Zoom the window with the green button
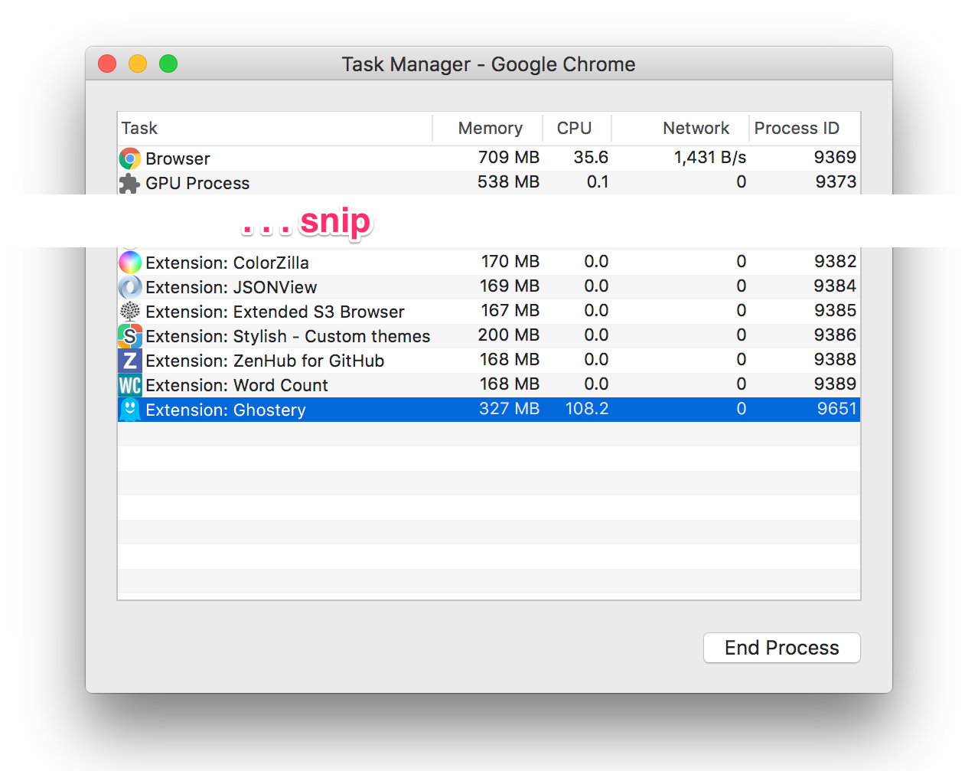 coord(168,64)
